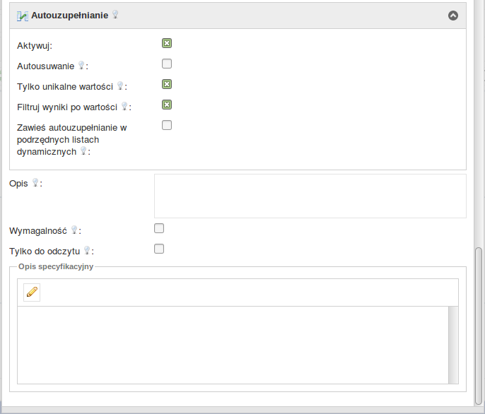485x414 pixels.
Task: Tick the Wymagalność checkbox
Action: 159,228
